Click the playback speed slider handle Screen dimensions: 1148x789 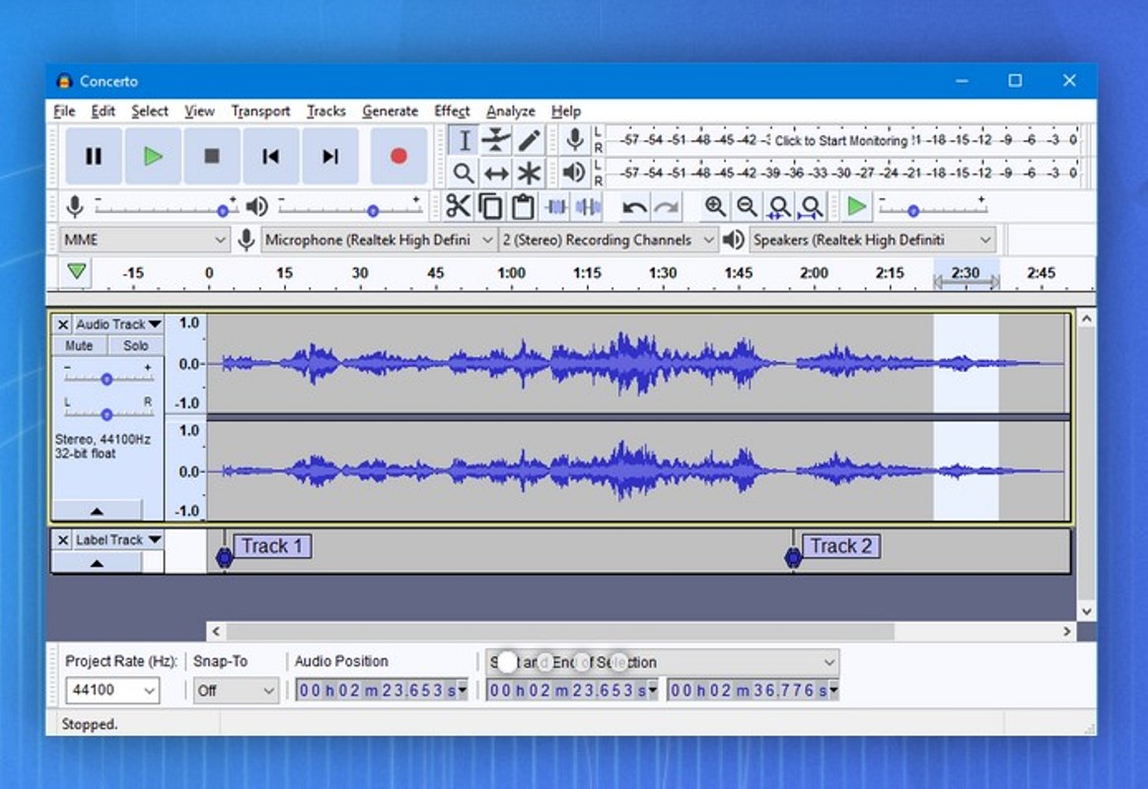[x=913, y=211]
